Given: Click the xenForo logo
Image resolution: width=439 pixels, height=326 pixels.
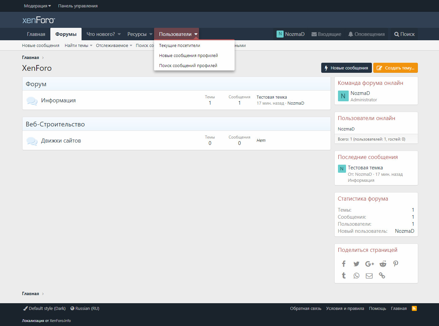Looking at the screenshot, I should [39, 20].
